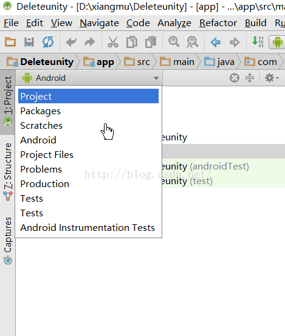
Task: Toggle the Captures side tool tab
Action: click(8, 241)
